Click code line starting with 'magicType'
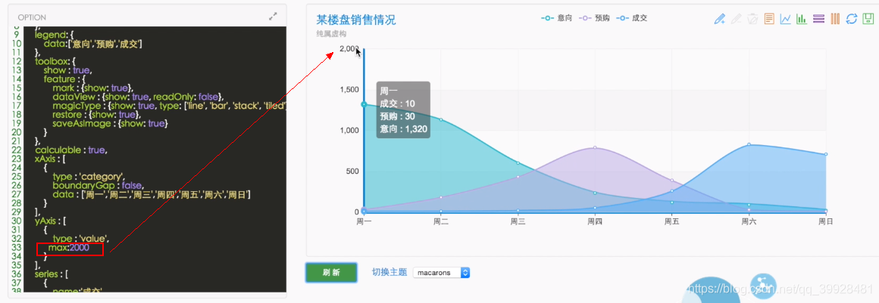 pos(169,105)
